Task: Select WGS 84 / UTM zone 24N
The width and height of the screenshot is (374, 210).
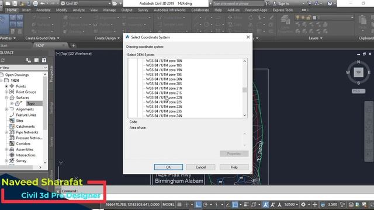Action: pos(164,116)
